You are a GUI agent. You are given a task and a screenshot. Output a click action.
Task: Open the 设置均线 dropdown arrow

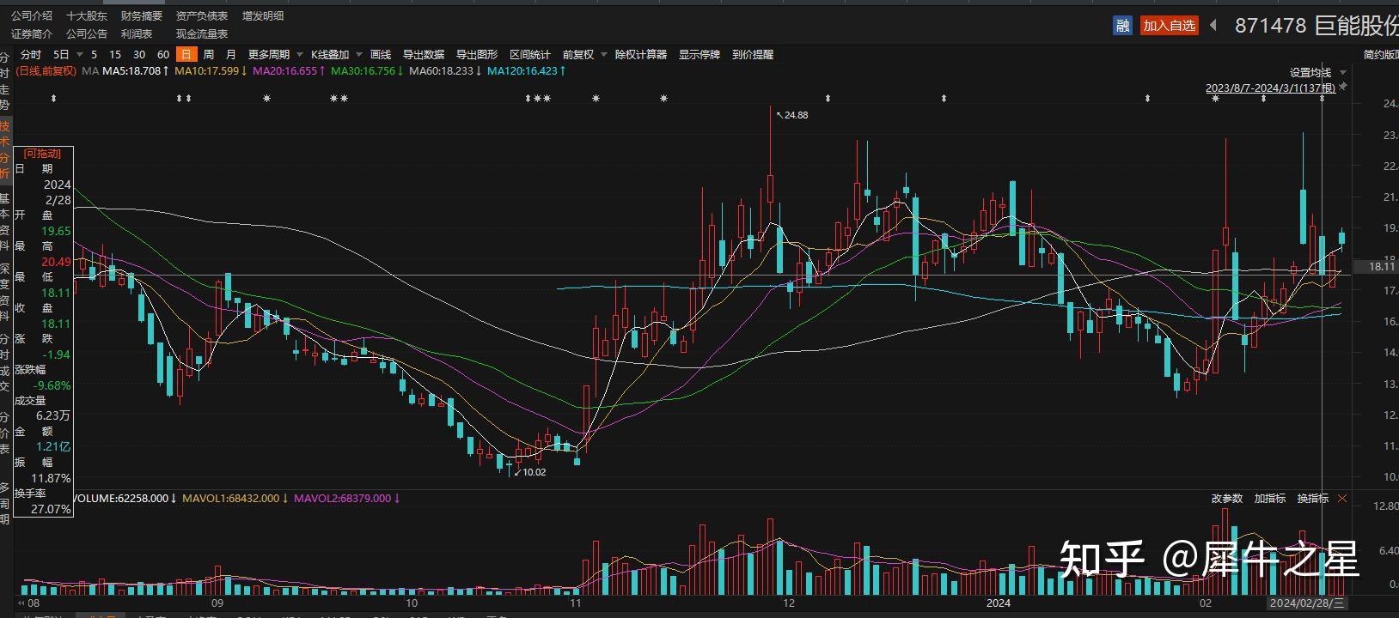pyautogui.click(x=1341, y=73)
